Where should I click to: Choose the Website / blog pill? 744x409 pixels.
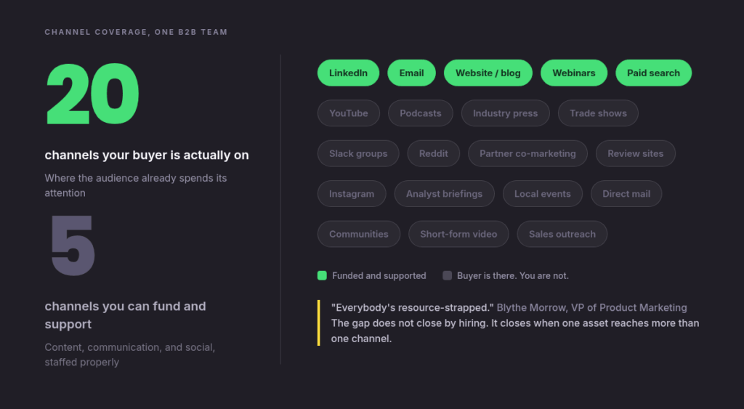[488, 73]
